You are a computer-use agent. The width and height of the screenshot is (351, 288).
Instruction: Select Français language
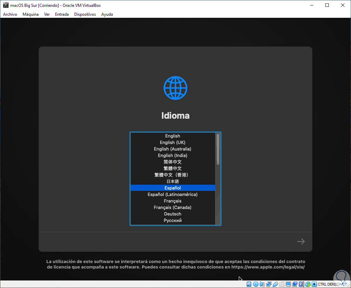tap(172, 201)
